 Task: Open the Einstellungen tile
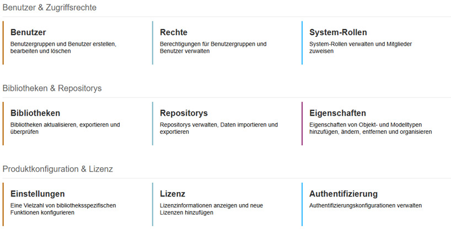[37, 194]
